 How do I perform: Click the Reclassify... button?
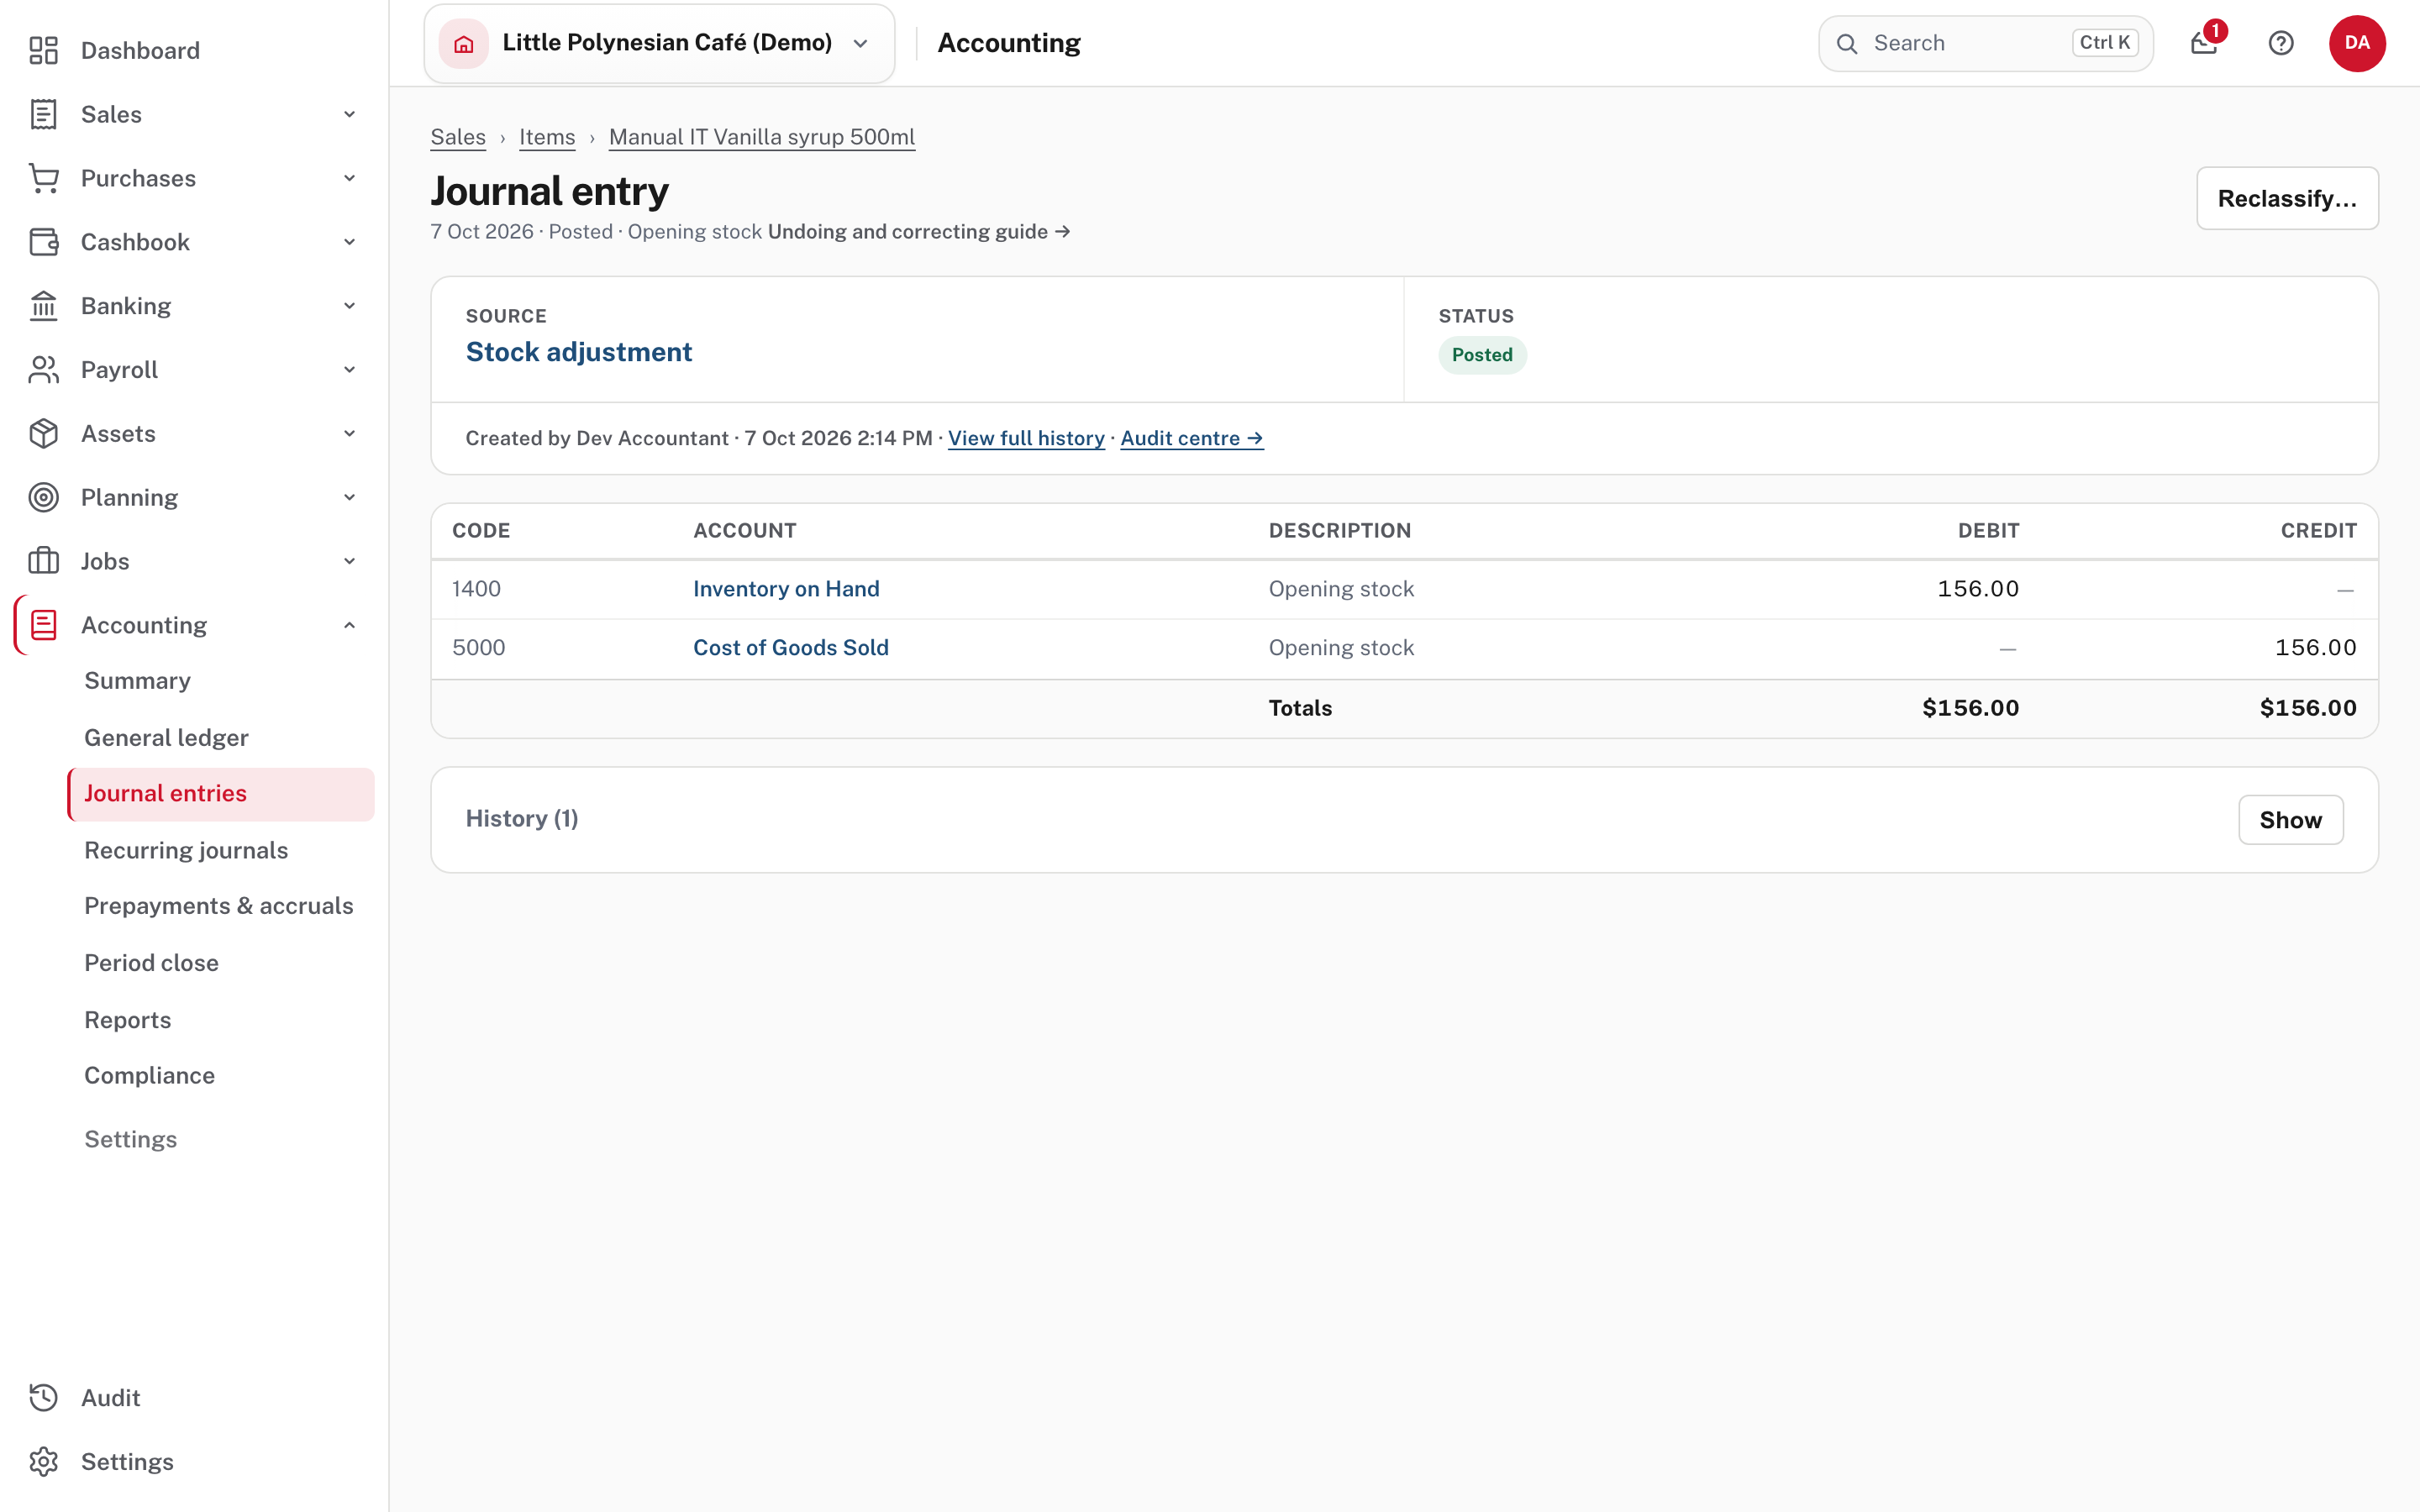(x=2287, y=198)
